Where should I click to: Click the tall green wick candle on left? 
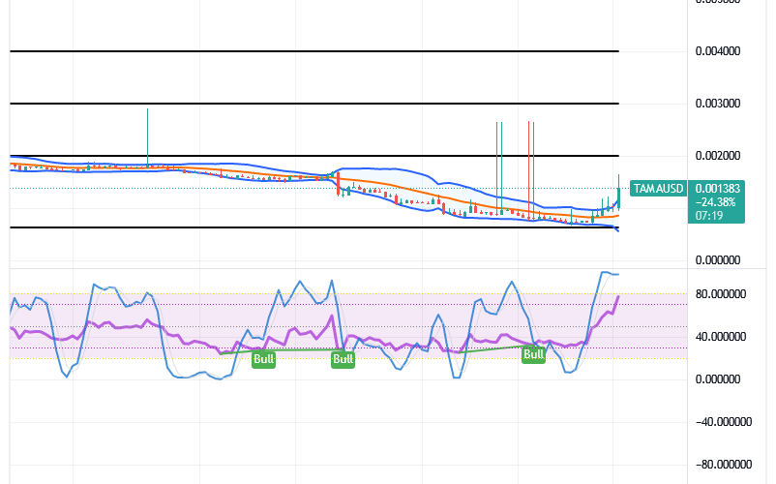(x=147, y=138)
